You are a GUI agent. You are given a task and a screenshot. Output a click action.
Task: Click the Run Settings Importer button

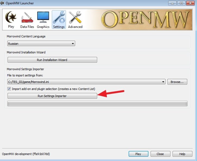click(x=52, y=96)
